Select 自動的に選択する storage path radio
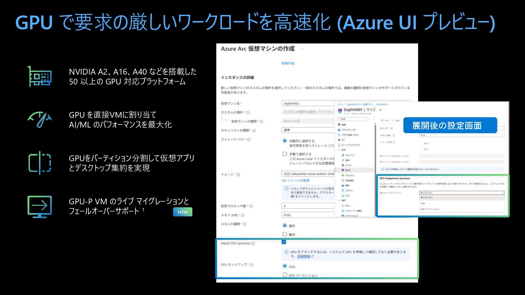The width and height of the screenshot is (525, 295). (x=285, y=141)
